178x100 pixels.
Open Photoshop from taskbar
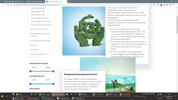pos(76,94)
